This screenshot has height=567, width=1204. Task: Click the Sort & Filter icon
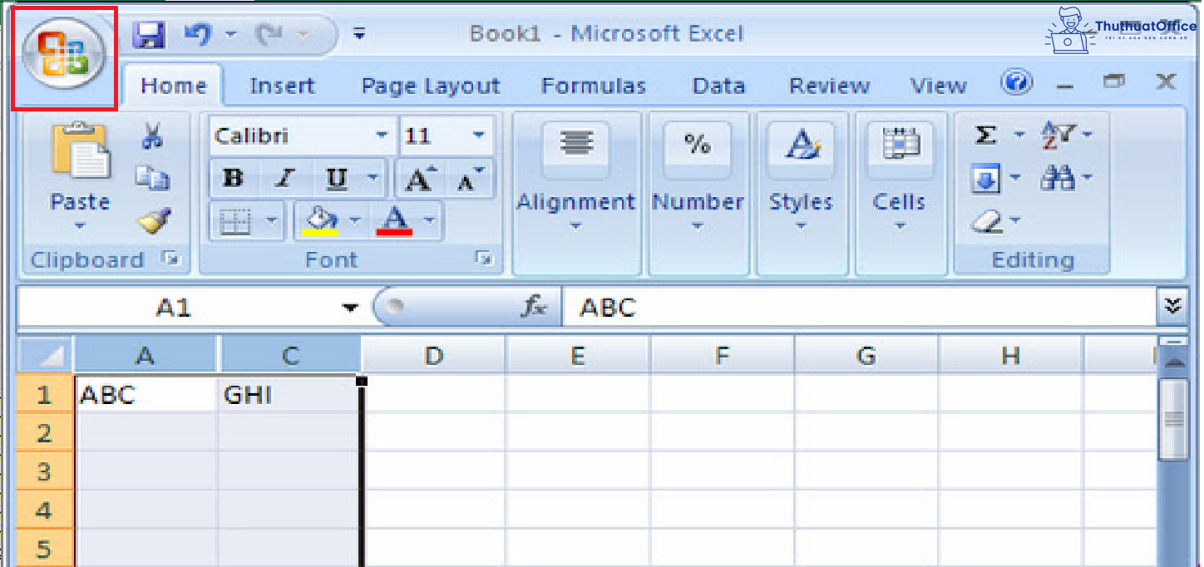coord(1060,133)
